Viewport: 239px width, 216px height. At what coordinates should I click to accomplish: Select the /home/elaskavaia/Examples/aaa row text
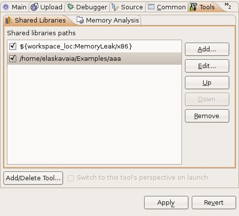(70, 59)
